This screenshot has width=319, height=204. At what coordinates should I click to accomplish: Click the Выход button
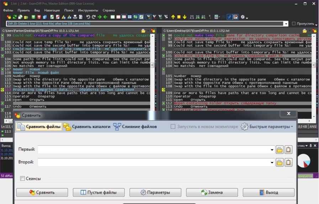click(269, 192)
